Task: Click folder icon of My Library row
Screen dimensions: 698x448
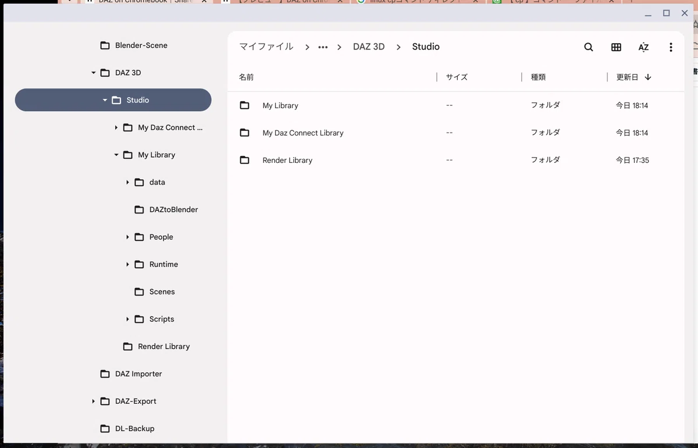Action: click(244, 105)
